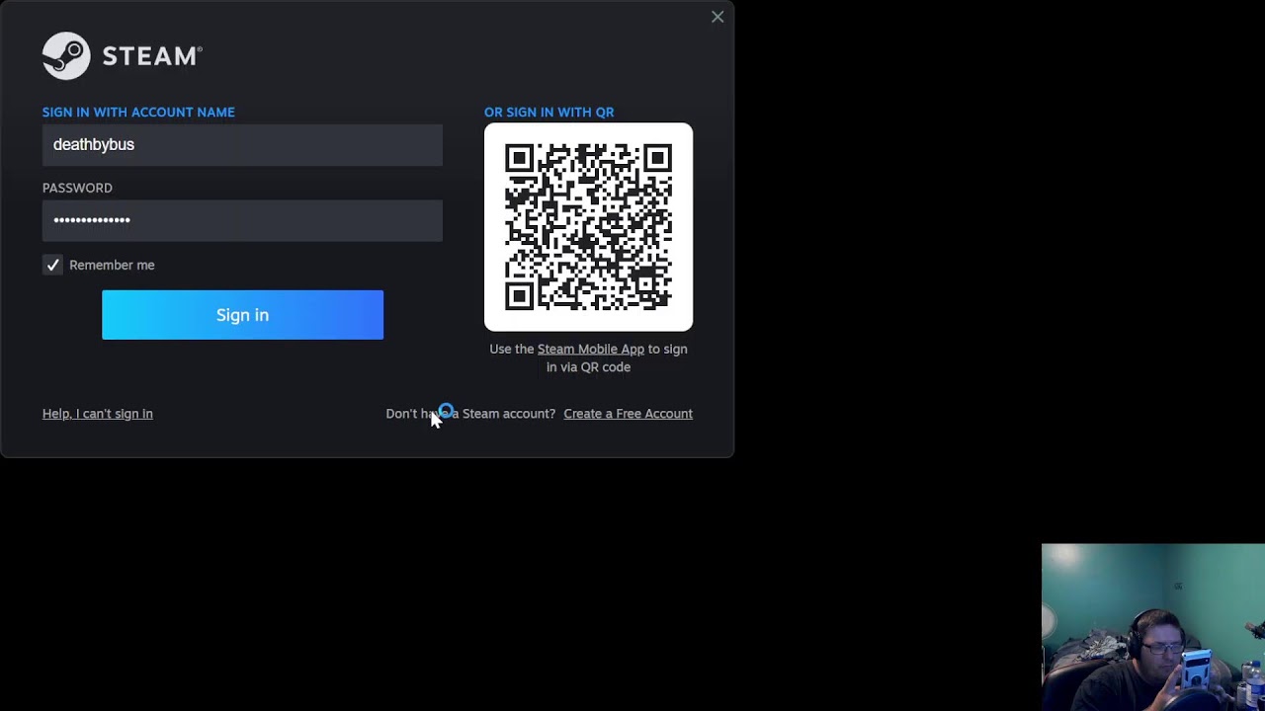This screenshot has height=711, width=1265.
Task: Open the Help, I can't sign in link
Action: pos(98,414)
